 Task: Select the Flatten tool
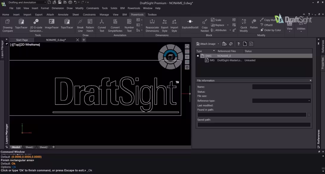pyautogui.click(x=254, y=24)
